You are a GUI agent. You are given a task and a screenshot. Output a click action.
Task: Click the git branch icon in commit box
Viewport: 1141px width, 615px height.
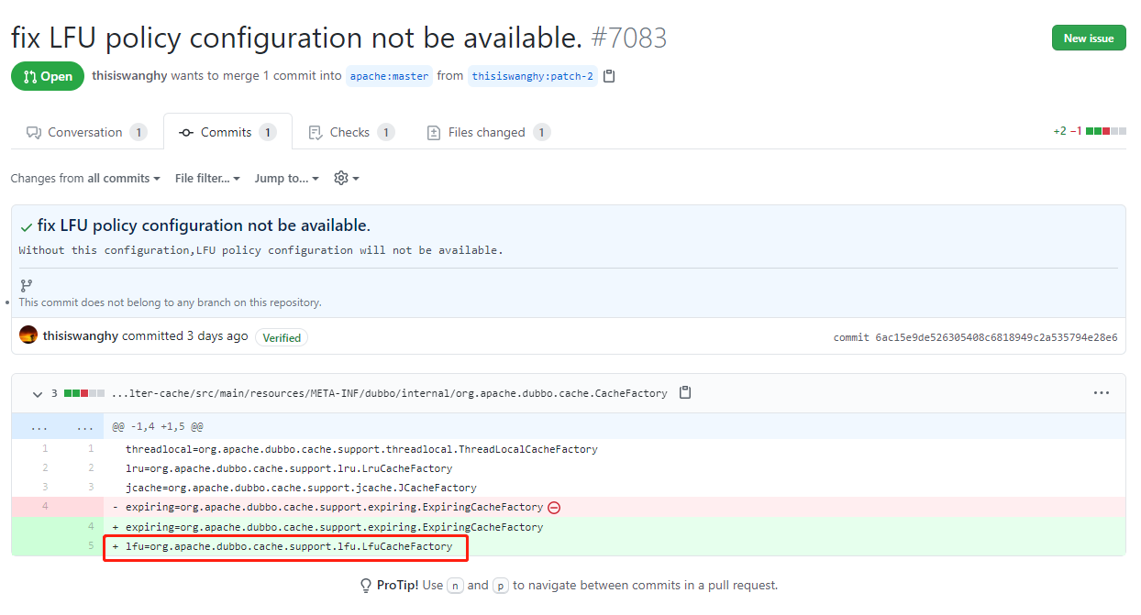pos(26,286)
